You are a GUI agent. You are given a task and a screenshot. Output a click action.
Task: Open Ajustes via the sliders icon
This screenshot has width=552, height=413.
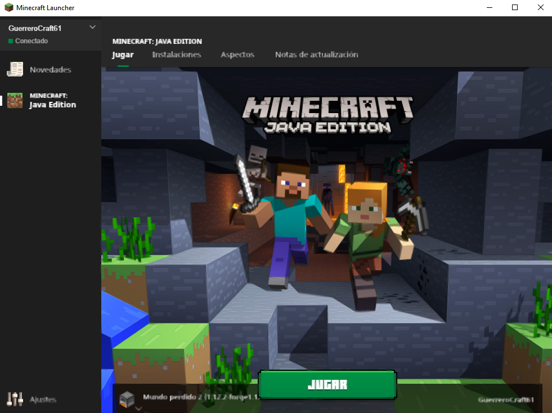tap(14, 399)
